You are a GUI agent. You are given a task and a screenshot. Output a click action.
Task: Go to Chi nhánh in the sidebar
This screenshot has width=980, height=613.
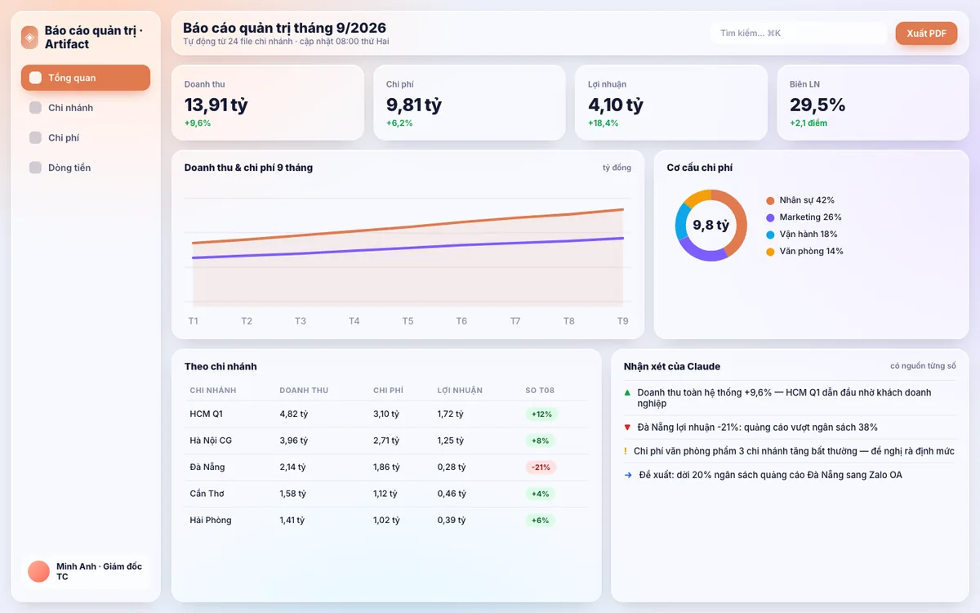click(86, 108)
